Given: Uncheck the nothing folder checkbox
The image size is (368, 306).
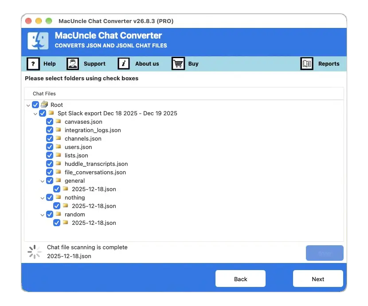Looking at the screenshot, I should click(50, 197).
